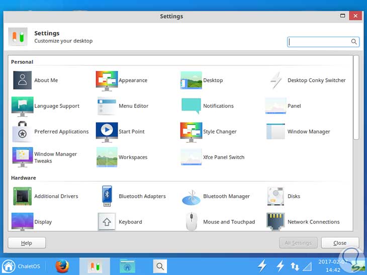Open the Notifications speech bubble icon
The height and width of the screenshot is (275, 367).
coord(191,106)
